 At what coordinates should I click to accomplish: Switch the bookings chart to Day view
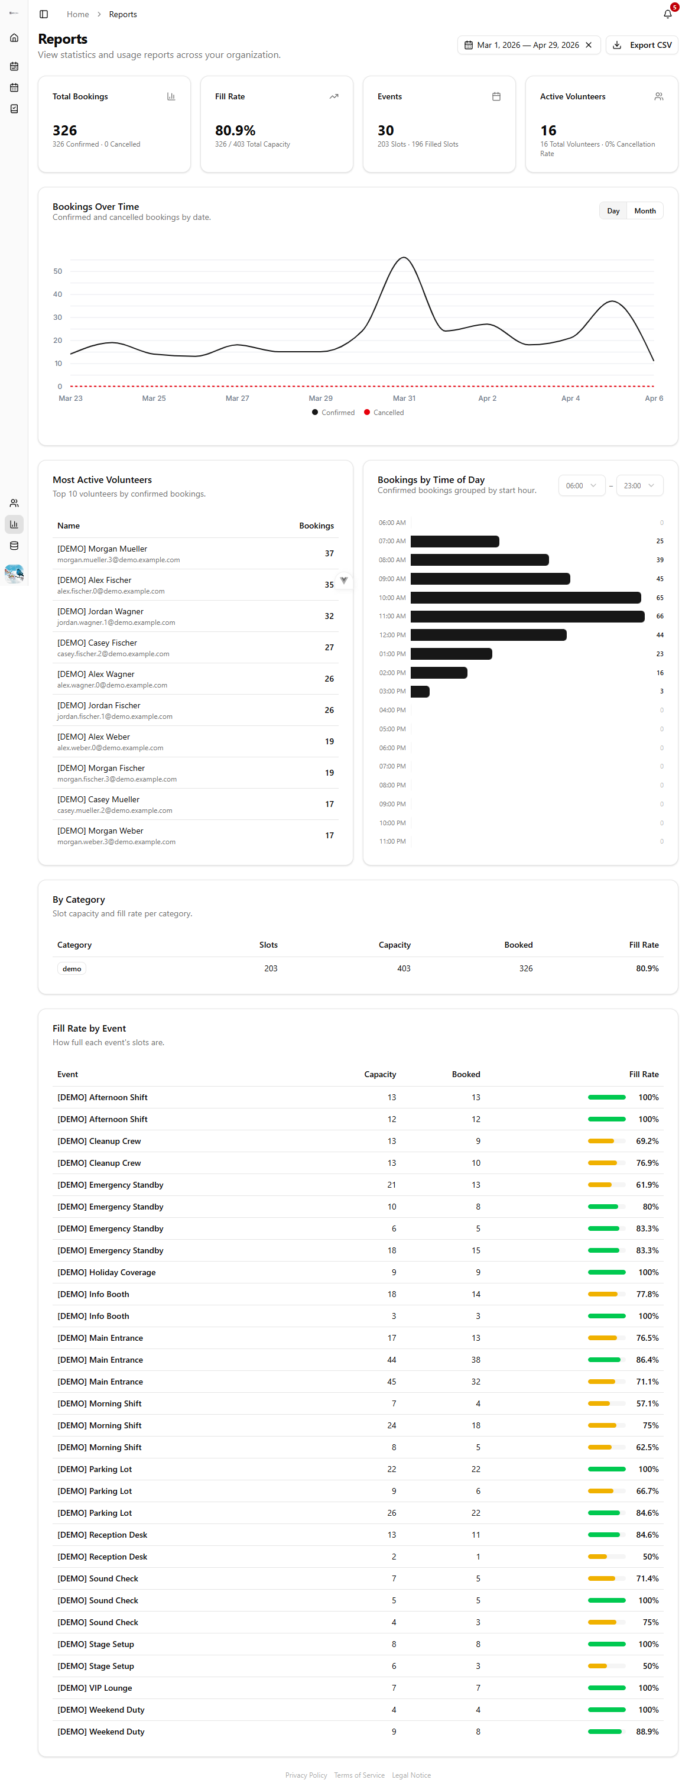pyautogui.click(x=613, y=211)
